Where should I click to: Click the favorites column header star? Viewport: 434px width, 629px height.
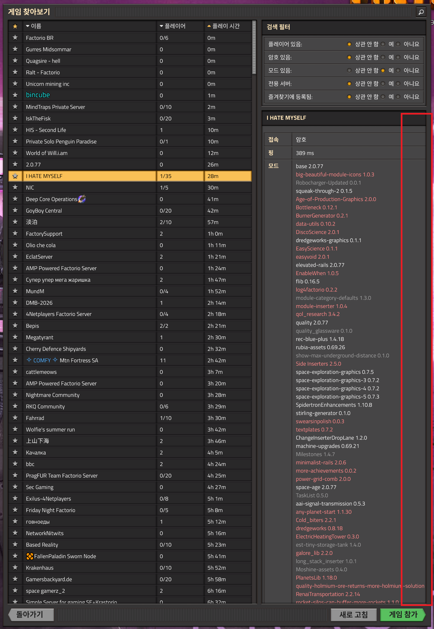(x=15, y=26)
